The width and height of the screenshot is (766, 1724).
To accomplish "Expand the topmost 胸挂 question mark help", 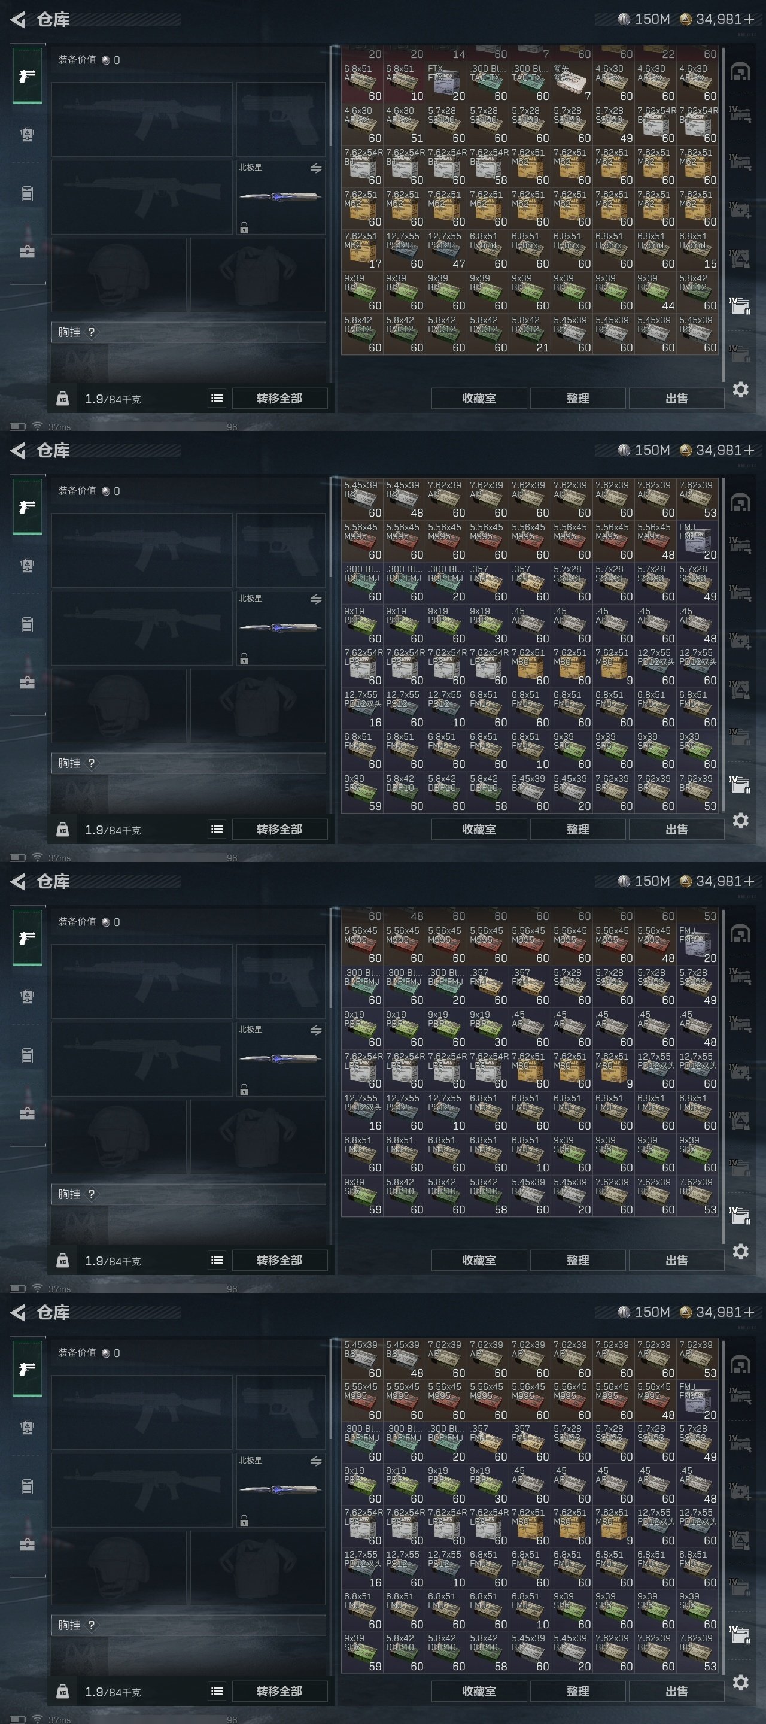I will click(92, 332).
